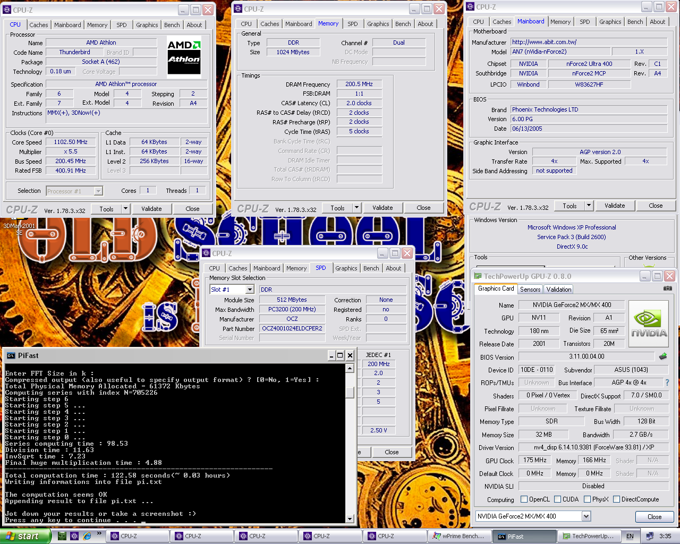
Task: Toggle the CUDA checkbox
Action: (x=558, y=499)
